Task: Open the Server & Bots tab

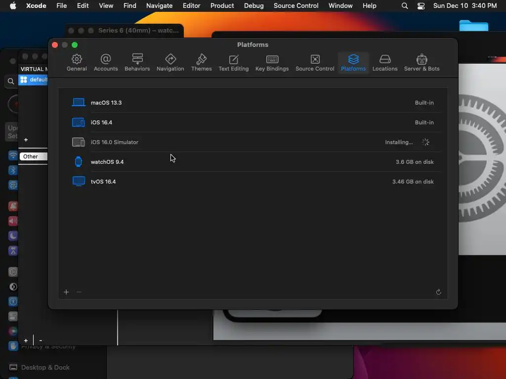Action: [422, 63]
